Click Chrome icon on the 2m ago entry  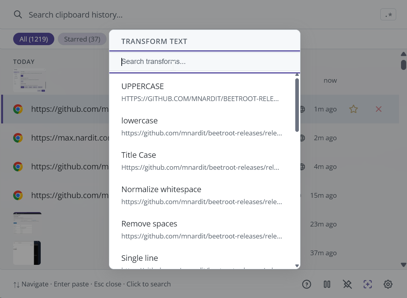click(x=18, y=138)
